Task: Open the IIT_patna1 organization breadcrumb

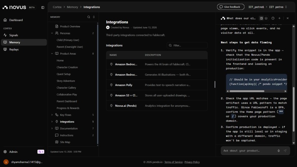Action: click(256, 7)
